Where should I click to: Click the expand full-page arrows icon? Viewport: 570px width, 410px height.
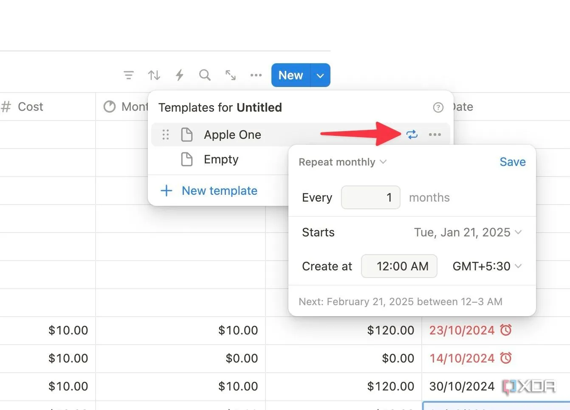point(231,76)
